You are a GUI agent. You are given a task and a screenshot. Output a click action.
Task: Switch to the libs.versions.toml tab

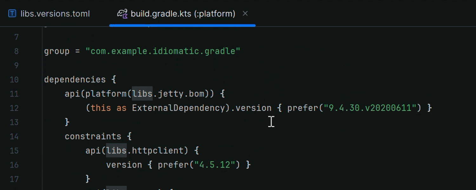[x=55, y=14]
